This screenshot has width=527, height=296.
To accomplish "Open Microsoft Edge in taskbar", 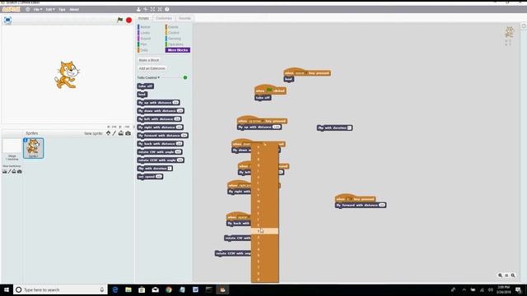I will click(115, 289).
